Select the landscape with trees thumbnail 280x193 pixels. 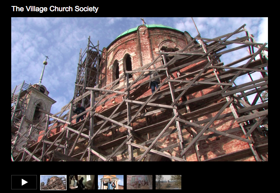168,182
